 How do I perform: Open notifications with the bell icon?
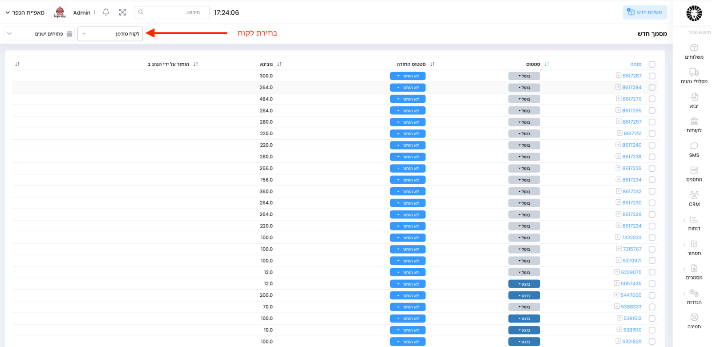pyautogui.click(x=106, y=12)
